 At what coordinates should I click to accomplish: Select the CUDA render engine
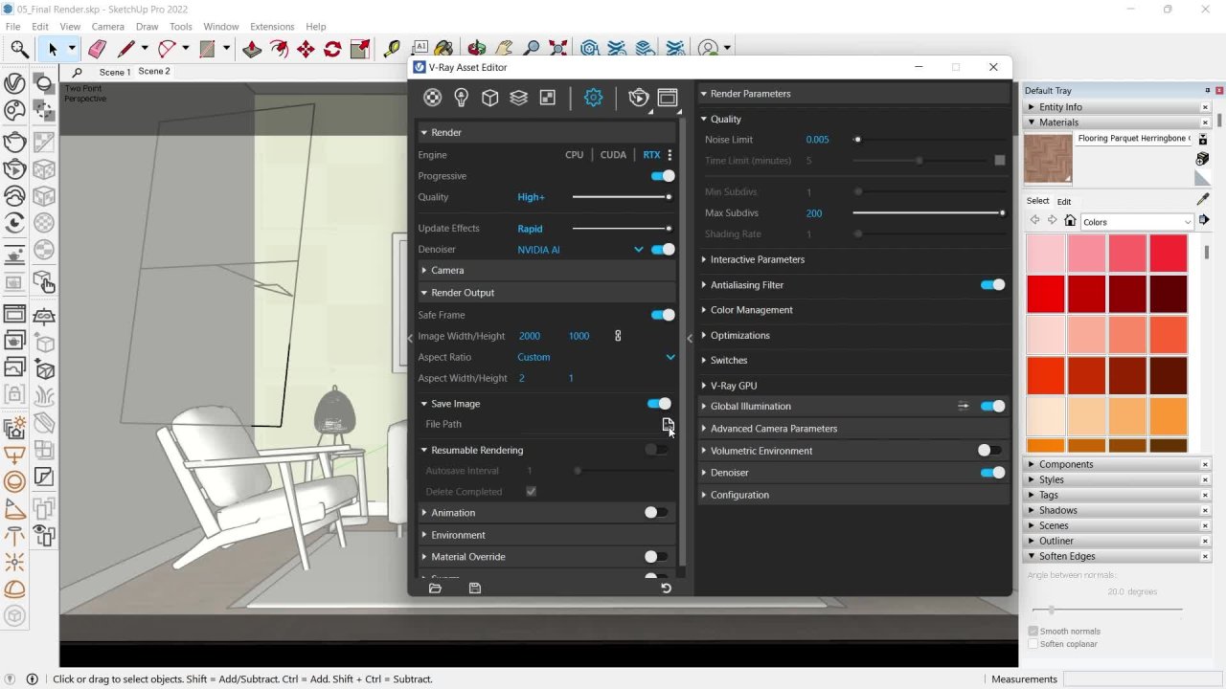[613, 155]
